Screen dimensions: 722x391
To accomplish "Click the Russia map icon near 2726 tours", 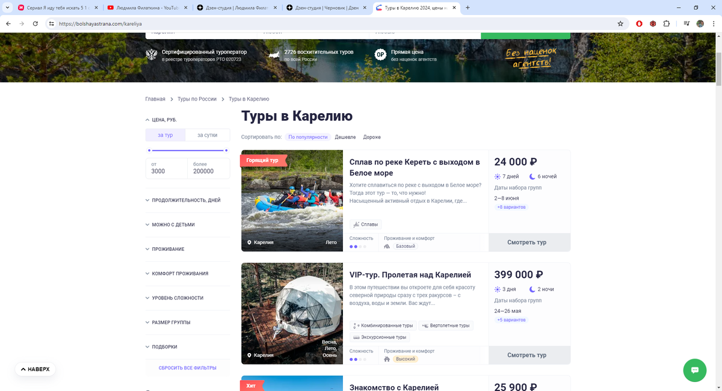I will [x=274, y=55].
